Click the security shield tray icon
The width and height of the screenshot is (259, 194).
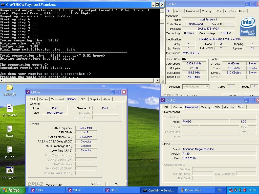tap(245, 190)
